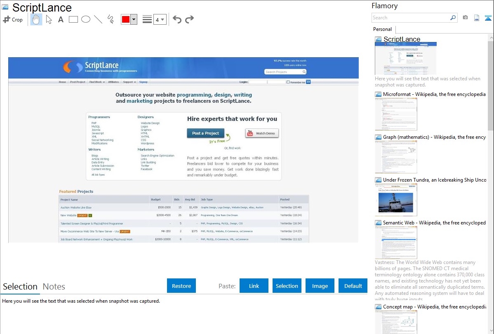494x334 pixels.
Task: Expand the Find Work menu in snapshot
Action: 97,82
